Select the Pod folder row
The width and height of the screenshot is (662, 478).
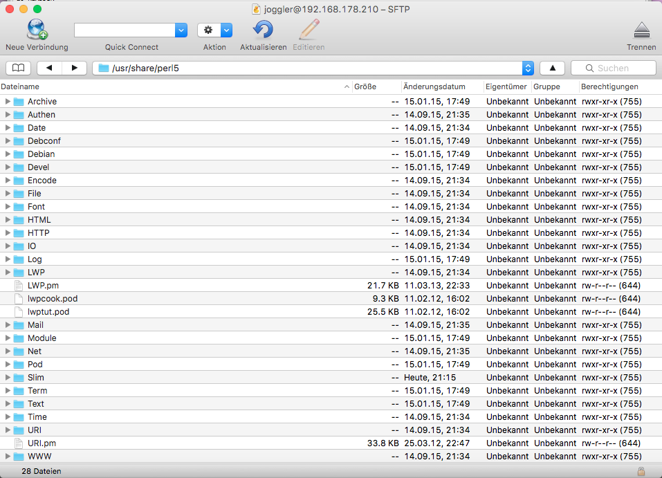click(331, 364)
